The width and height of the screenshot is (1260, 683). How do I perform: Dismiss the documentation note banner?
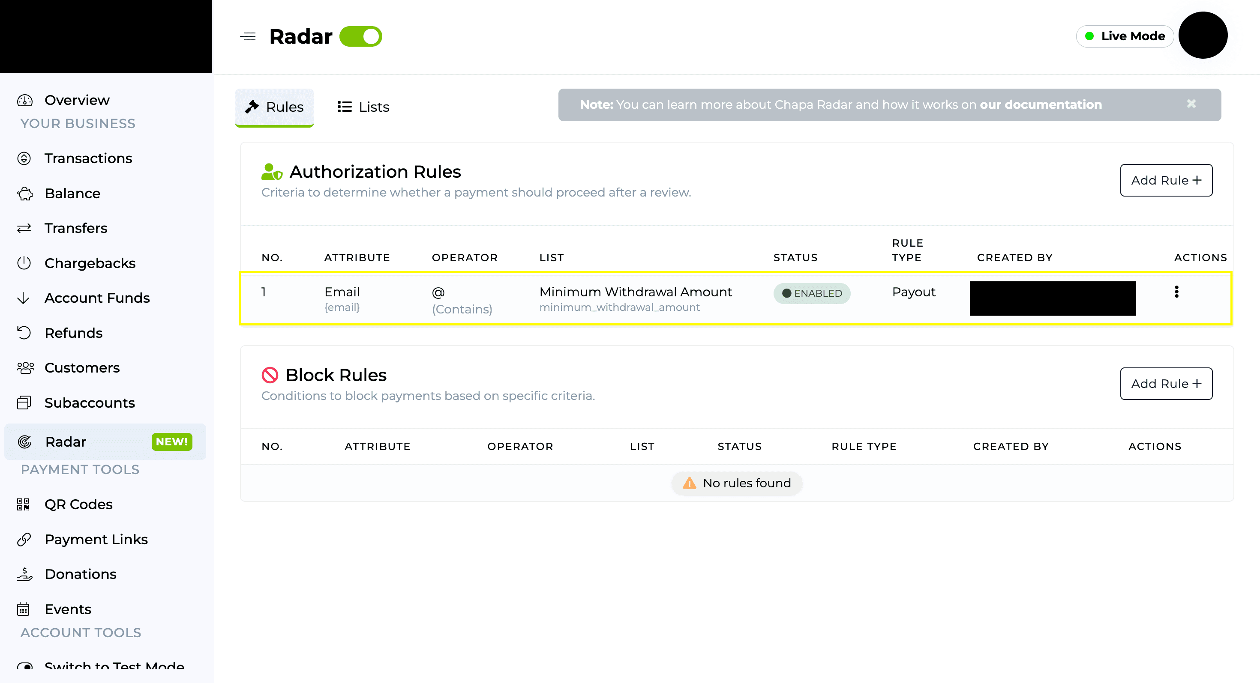[1191, 104]
